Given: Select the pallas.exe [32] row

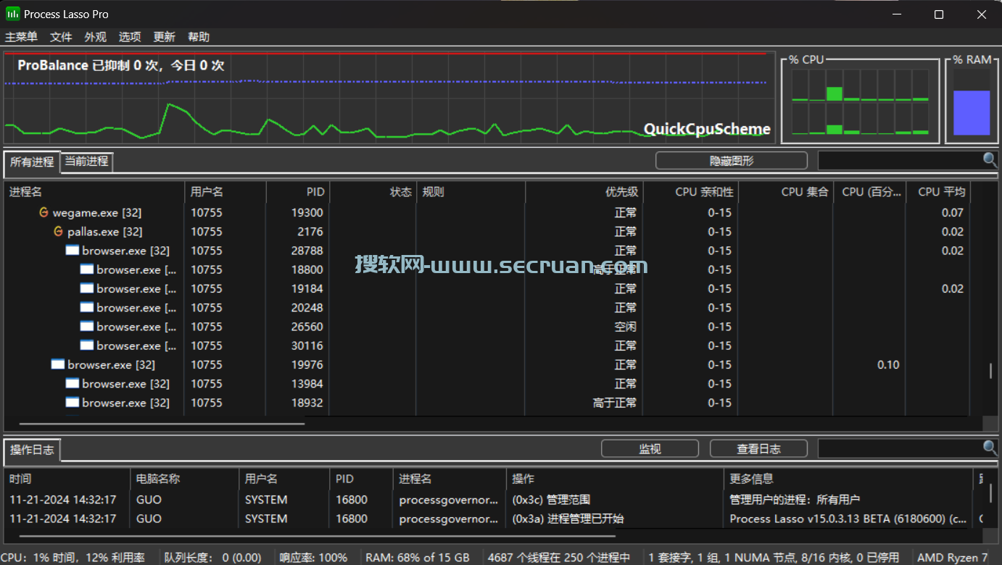Looking at the screenshot, I should point(486,232).
